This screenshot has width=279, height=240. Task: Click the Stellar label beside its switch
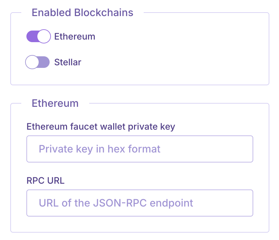coord(68,62)
